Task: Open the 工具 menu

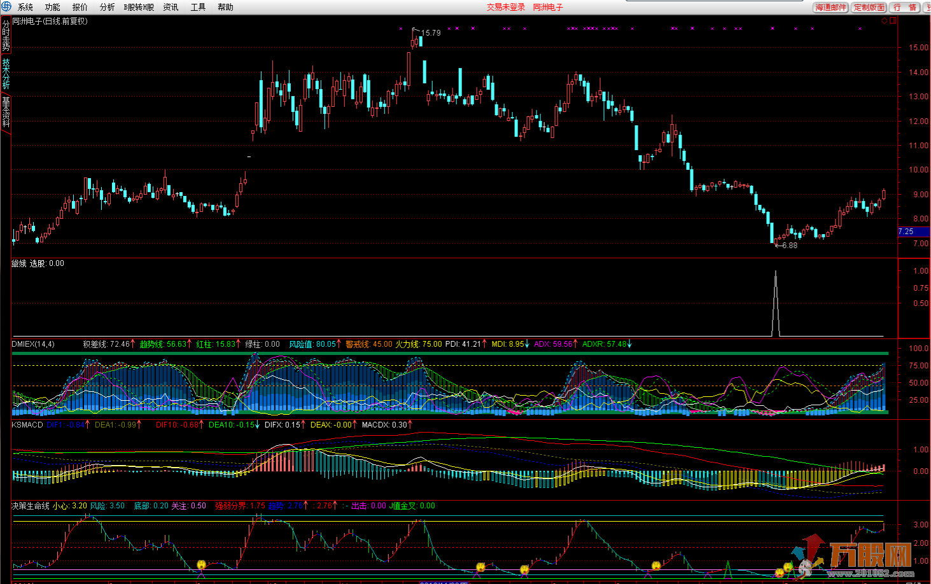Action: tap(198, 7)
